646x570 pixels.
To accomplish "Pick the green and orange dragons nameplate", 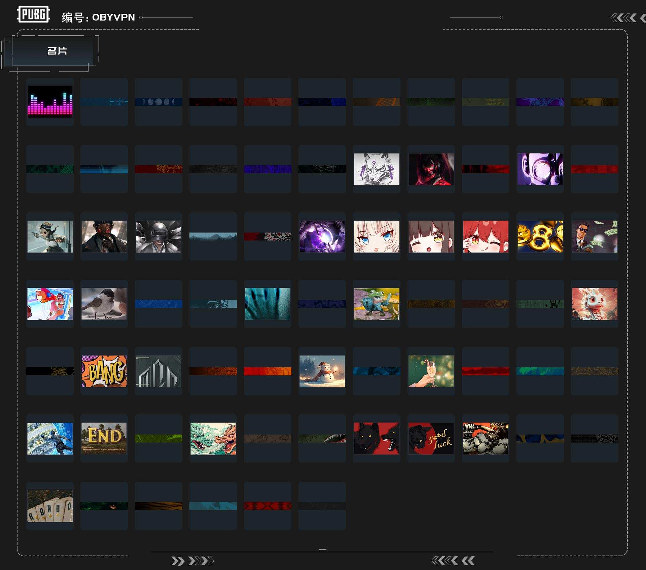I will [x=213, y=438].
